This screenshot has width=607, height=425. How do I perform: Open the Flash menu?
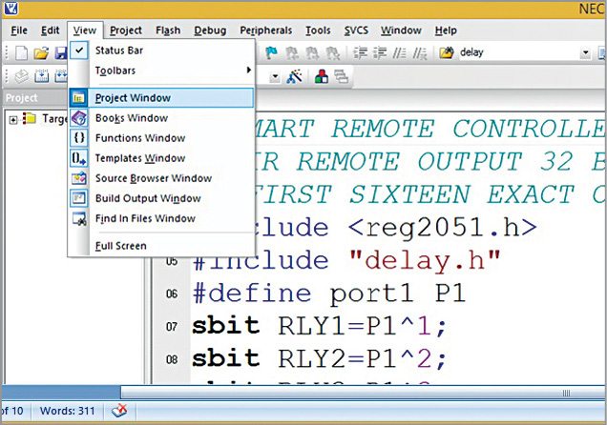(167, 30)
